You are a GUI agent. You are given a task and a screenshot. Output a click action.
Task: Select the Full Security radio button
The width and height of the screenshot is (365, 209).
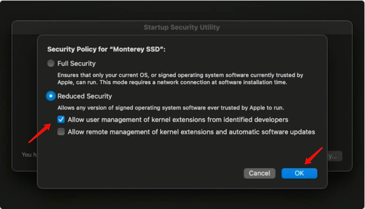pos(51,63)
